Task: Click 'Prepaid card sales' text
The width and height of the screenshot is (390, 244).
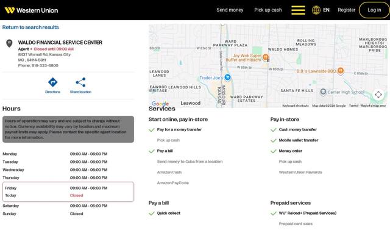Action: (296, 224)
